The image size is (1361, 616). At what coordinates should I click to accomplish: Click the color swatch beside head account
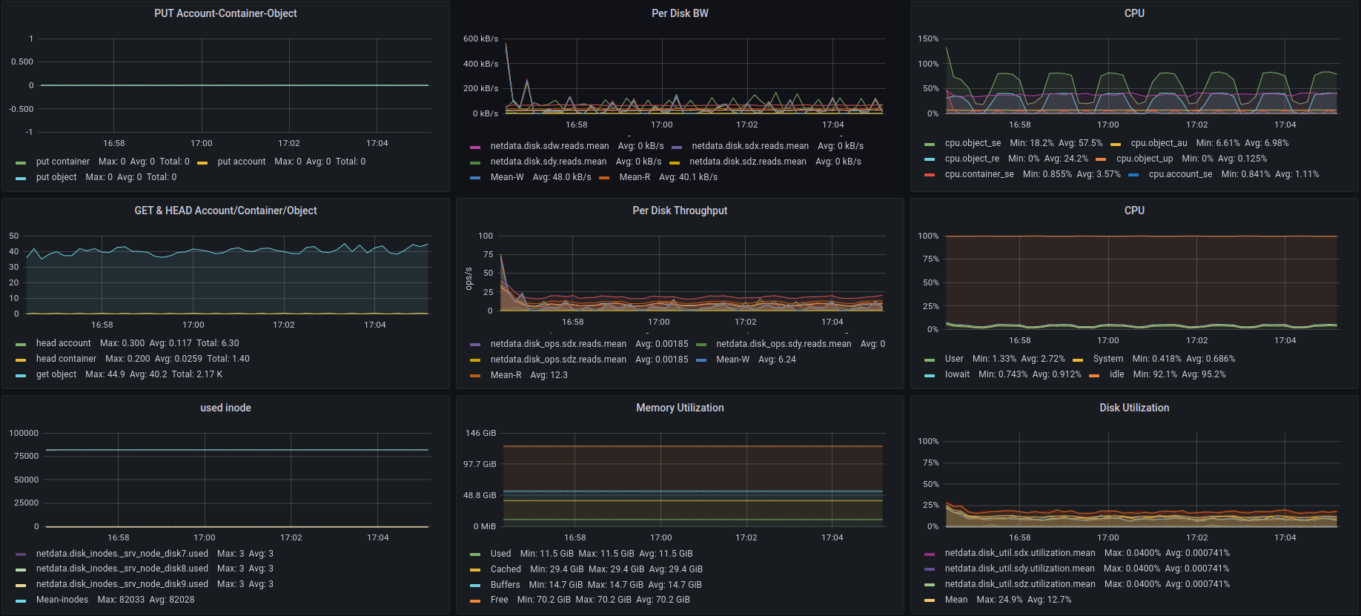click(x=21, y=344)
